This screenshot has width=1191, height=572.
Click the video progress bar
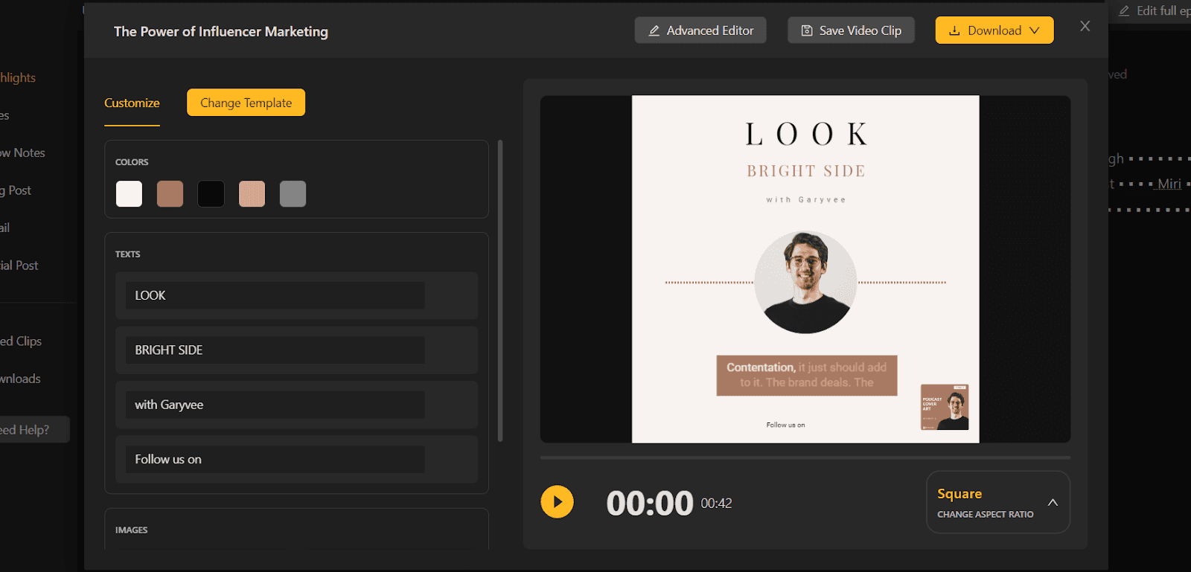coord(805,457)
